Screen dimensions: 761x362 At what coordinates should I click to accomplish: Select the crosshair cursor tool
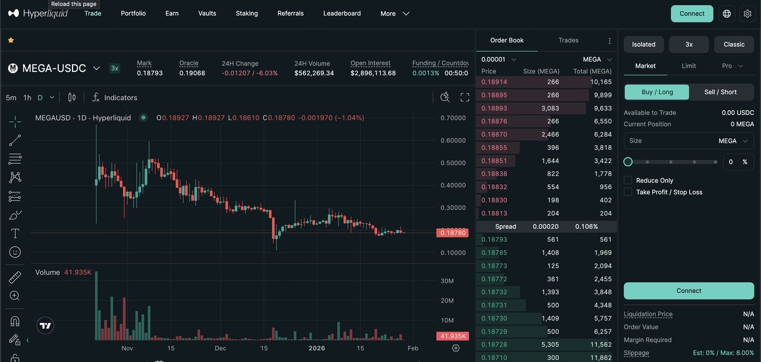click(x=15, y=121)
